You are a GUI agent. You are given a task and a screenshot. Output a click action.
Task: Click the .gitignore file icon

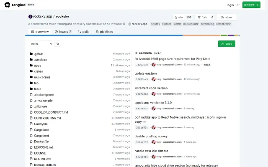(31, 106)
